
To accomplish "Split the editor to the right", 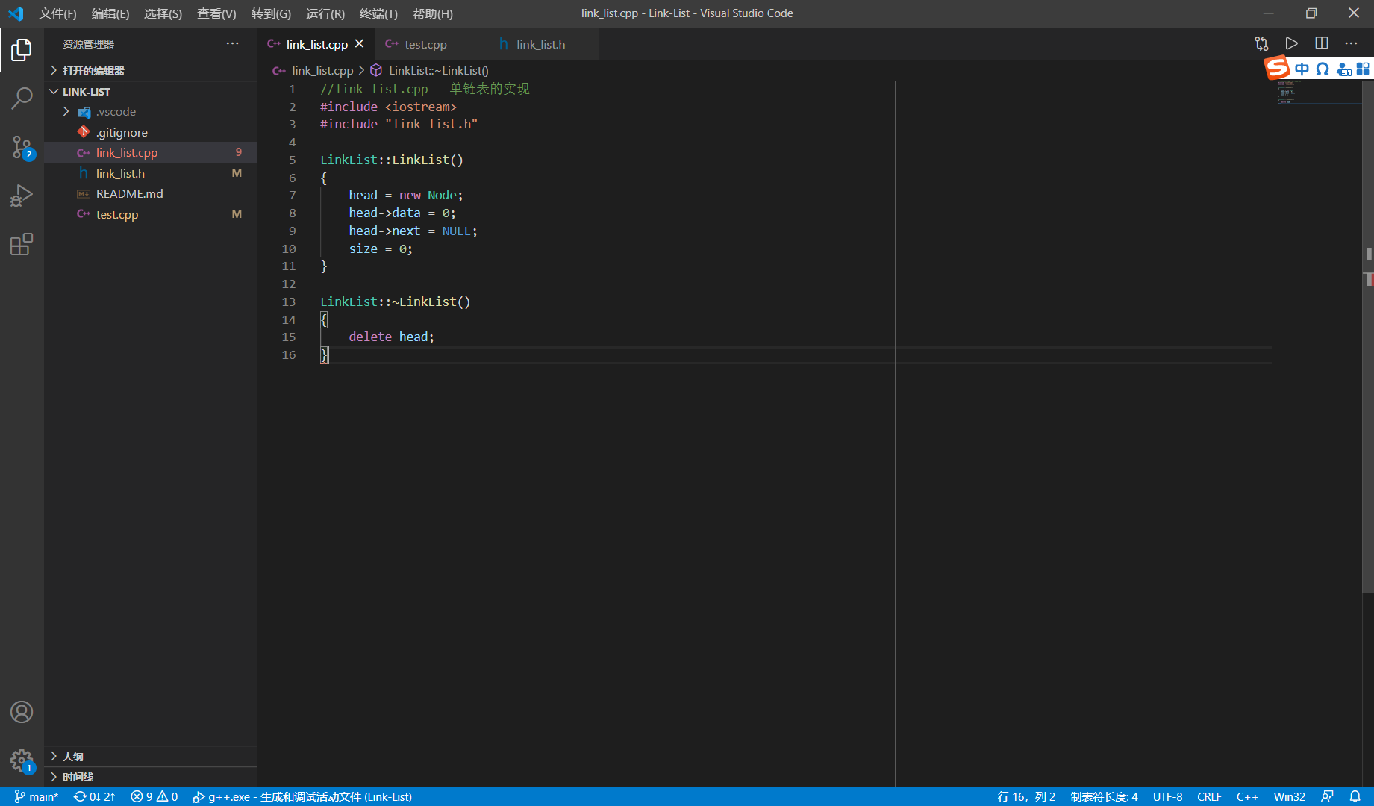I will pyautogui.click(x=1321, y=44).
